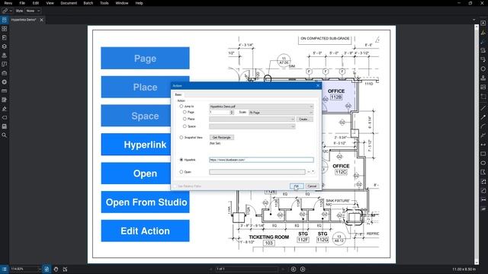Open the Batch menu
This screenshot has height=274, width=488.
coord(88,3)
